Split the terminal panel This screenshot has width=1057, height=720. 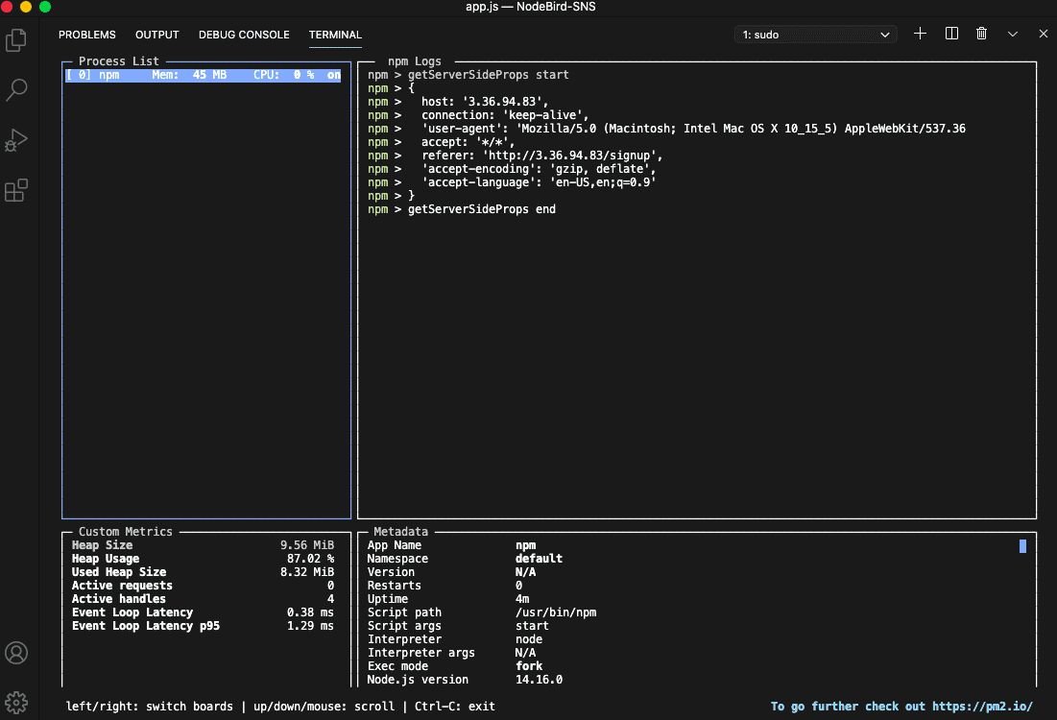951,34
